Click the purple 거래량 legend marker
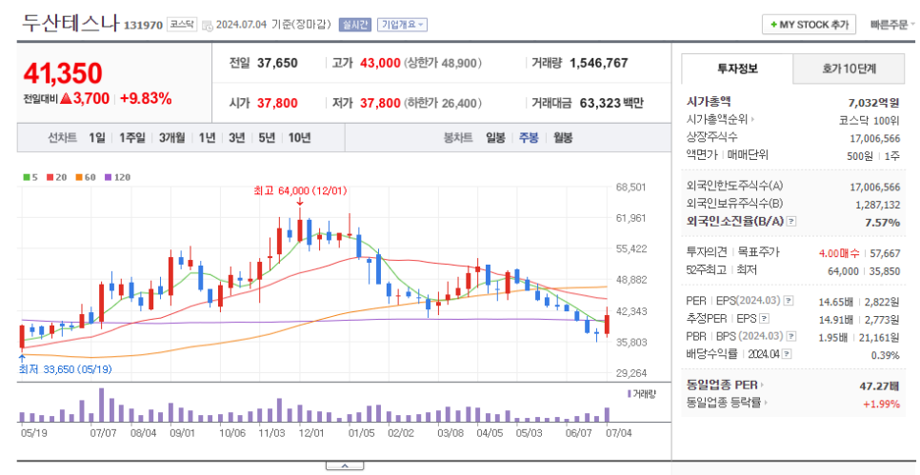This screenshot has width=920, height=475. [x=630, y=393]
